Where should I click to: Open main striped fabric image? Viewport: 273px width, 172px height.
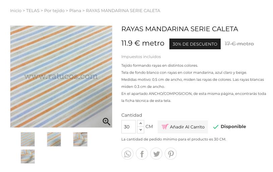pyautogui.click(x=61, y=76)
